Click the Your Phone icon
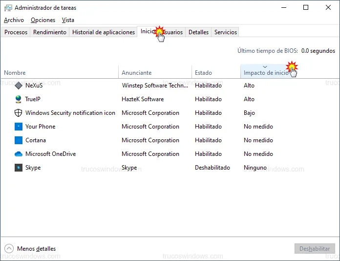This screenshot has height=261, width=340. point(19,127)
